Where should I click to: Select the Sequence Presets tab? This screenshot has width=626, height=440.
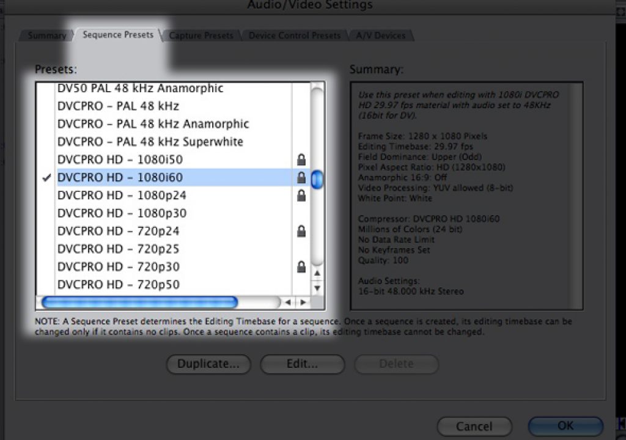(x=118, y=35)
